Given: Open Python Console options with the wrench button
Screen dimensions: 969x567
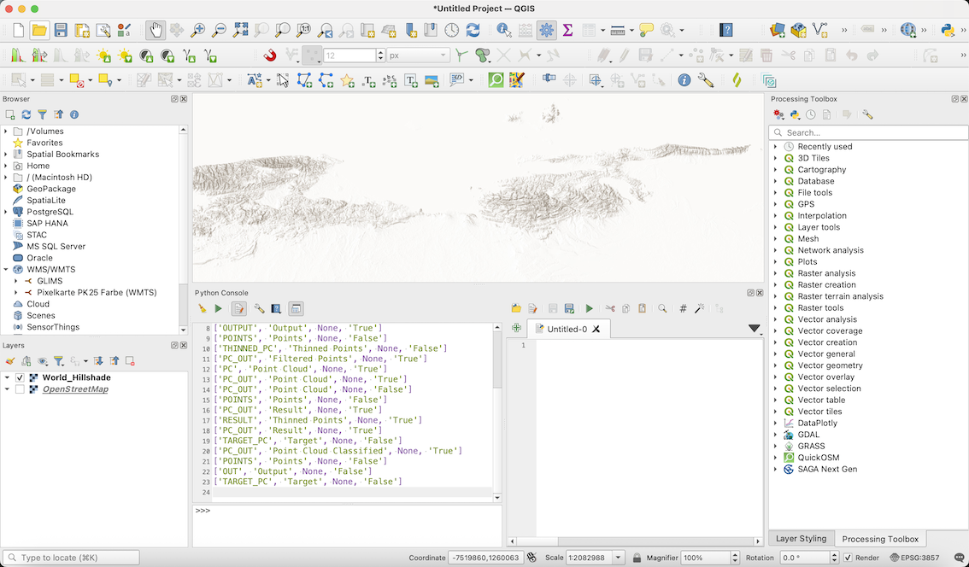Looking at the screenshot, I should click(x=260, y=308).
